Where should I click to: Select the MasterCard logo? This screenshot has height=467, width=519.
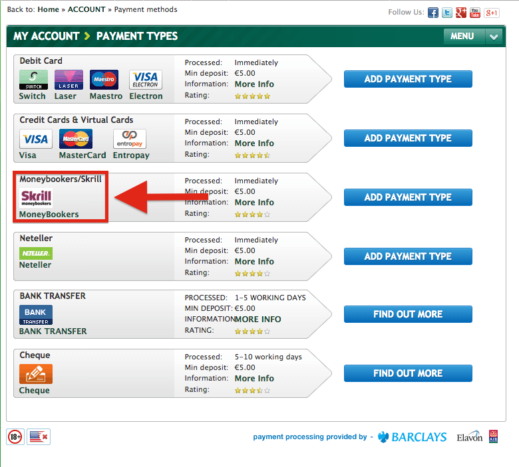[76, 139]
